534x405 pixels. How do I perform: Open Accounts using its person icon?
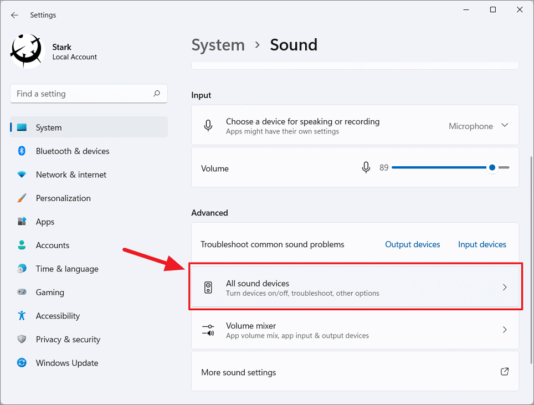pyautogui.click(x=21, y=245)
